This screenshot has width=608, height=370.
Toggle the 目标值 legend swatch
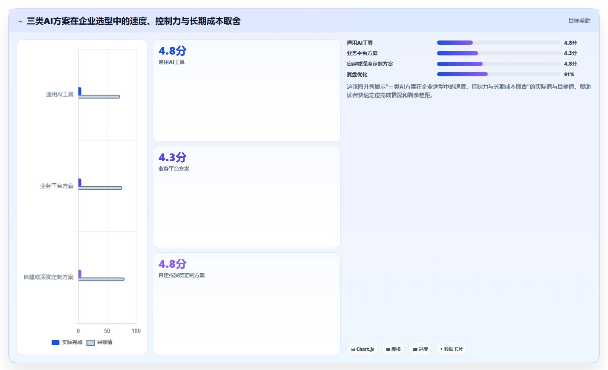[90, 343]
